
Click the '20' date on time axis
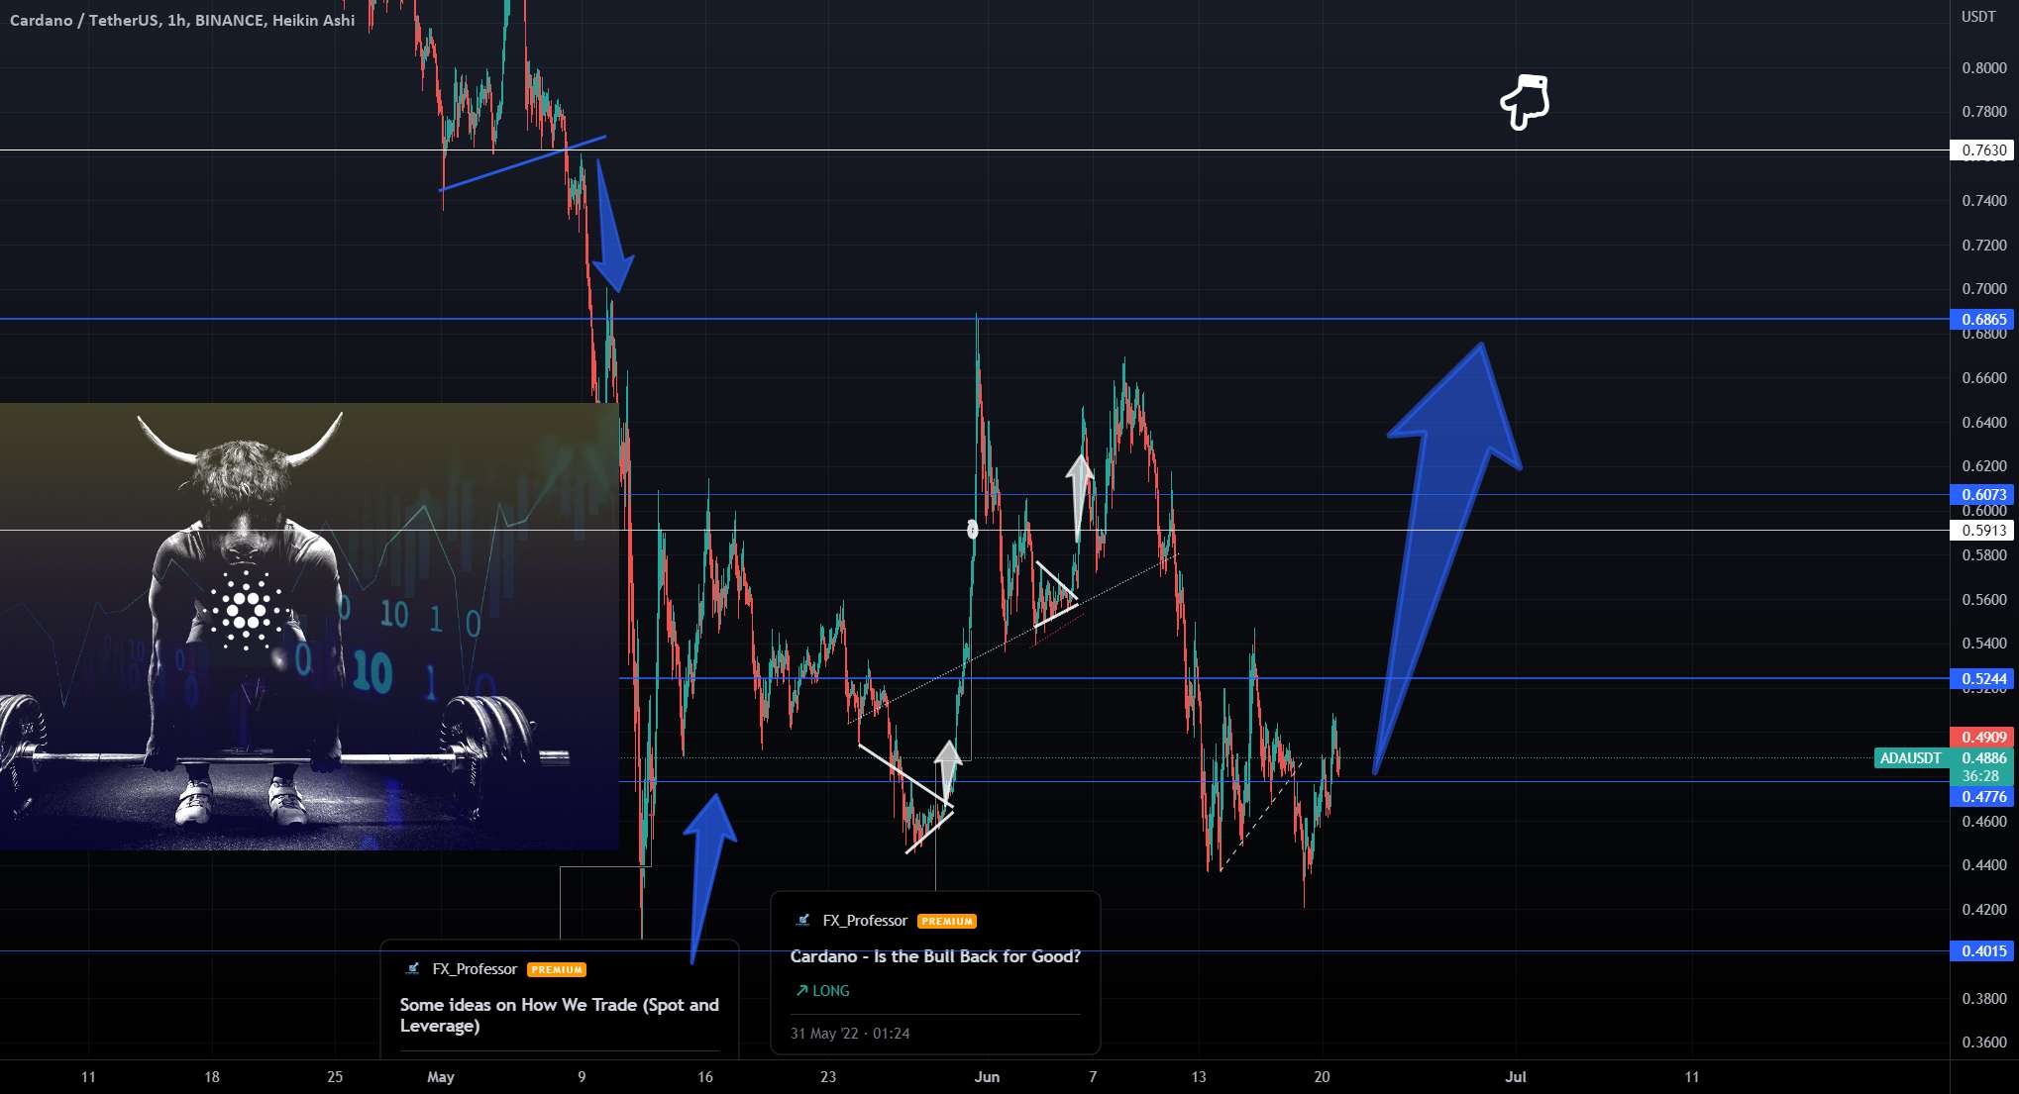coord(1322,1077)
